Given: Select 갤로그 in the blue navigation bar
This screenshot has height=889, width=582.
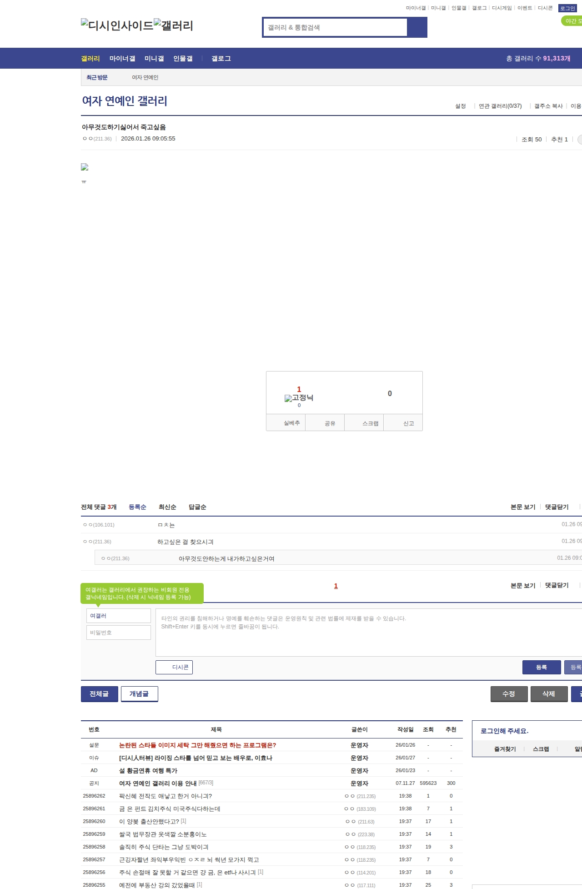Looking at the screenshot, I should click(x=221, y=59).
